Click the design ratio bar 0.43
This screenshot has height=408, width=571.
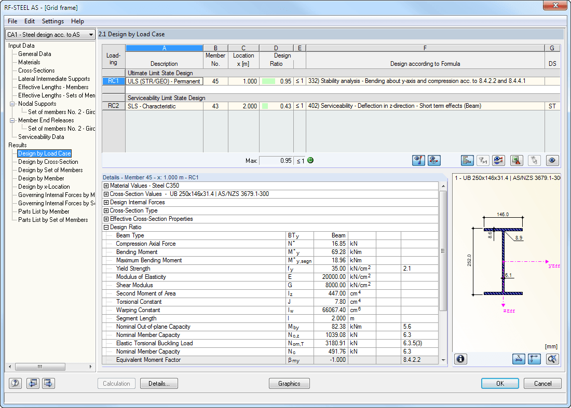265,106
